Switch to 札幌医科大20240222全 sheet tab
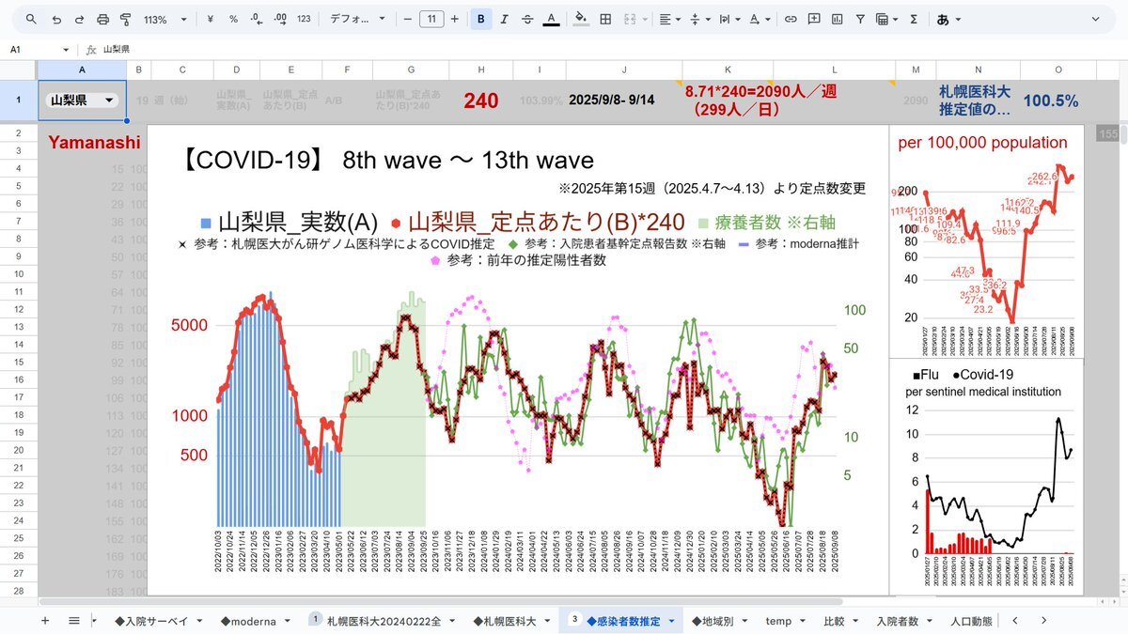The height and width of the screenshot is (634, 1128). coord(383,621)
